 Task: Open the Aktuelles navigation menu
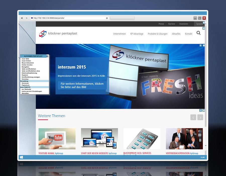176,34
